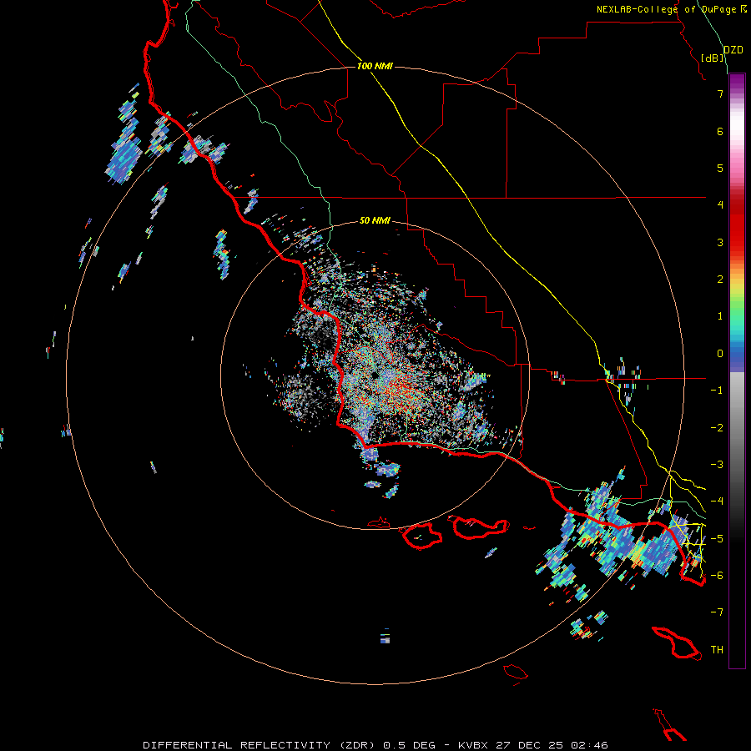Viewport: 751px width, 751px height.
Task: Click the -1 value on color scale
Action: point(717,391)
